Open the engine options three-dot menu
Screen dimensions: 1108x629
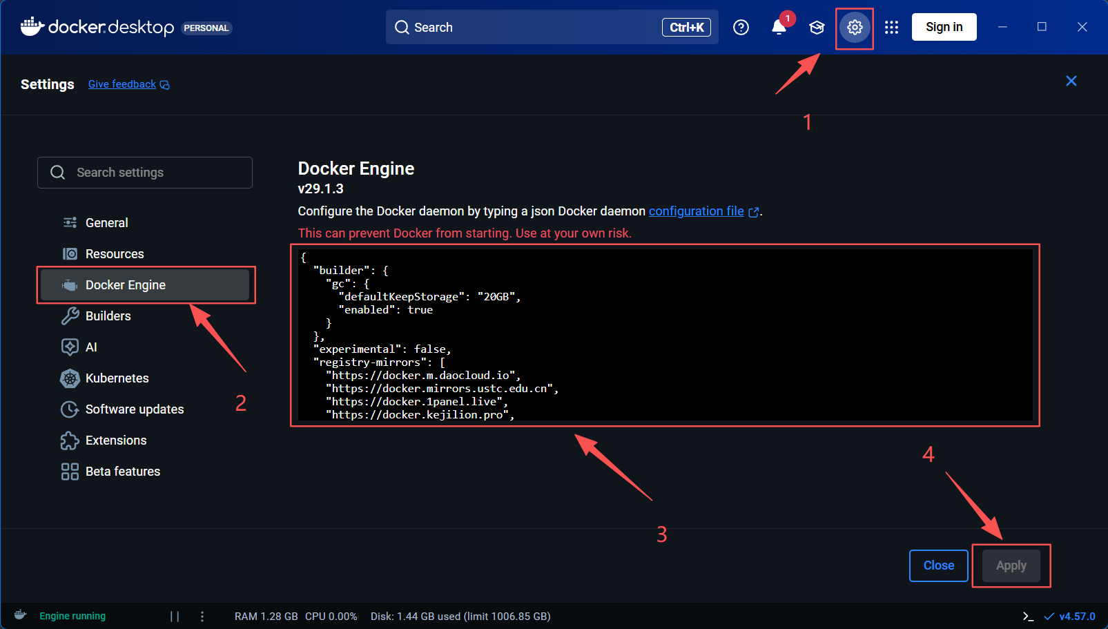[202, 616]
